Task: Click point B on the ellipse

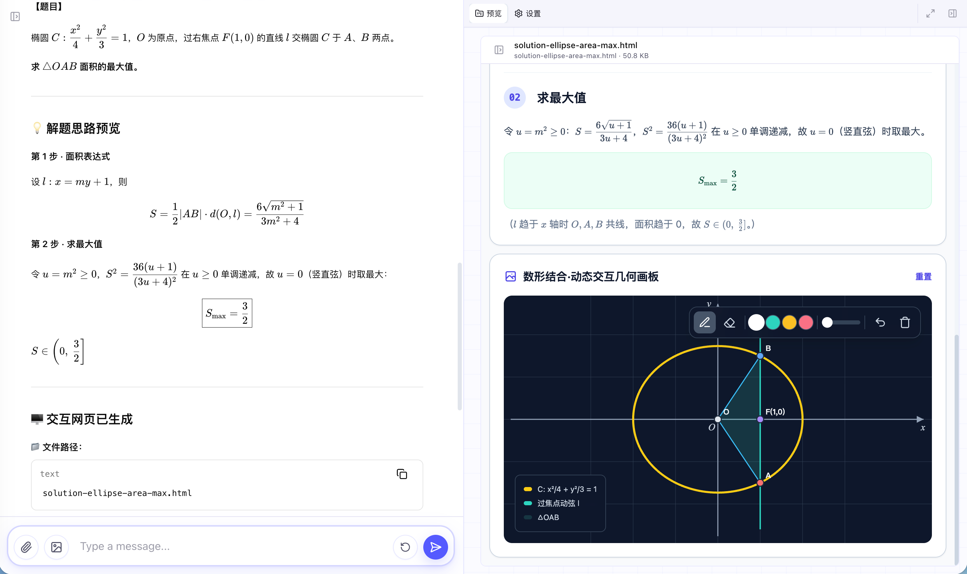Action: coord(760,356)
